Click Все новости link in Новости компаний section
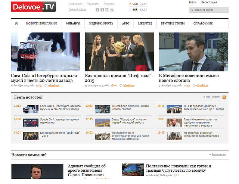The image size is (239, 184). point(218,155)
